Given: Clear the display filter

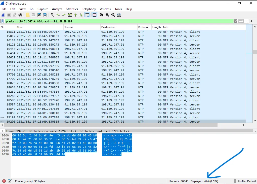Looking at the screenshot, I should [236, 21].
